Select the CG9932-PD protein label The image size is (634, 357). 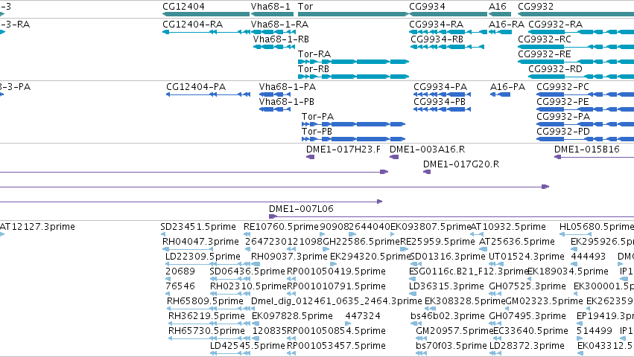(563, 132)
